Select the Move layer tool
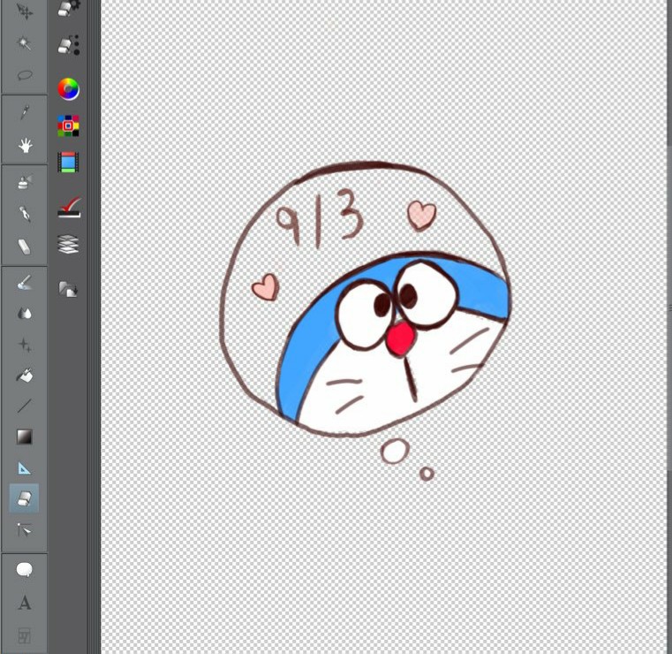 (25, 11)
